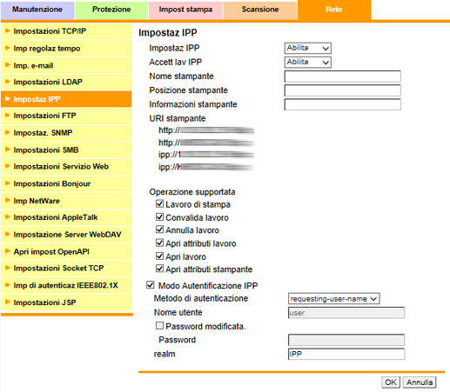The image size is (450, 392).
Task: Click arrow icon beside Impostazioni TCP/IP
Action: (x=8, y=30)
